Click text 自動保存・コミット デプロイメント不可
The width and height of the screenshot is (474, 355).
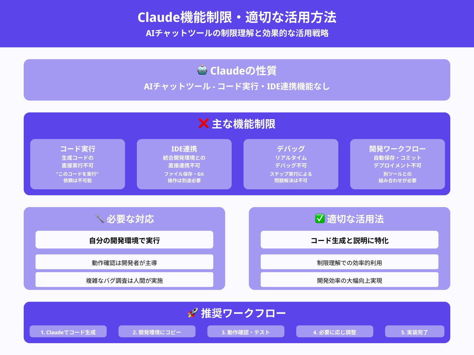(x=398, y=162)
